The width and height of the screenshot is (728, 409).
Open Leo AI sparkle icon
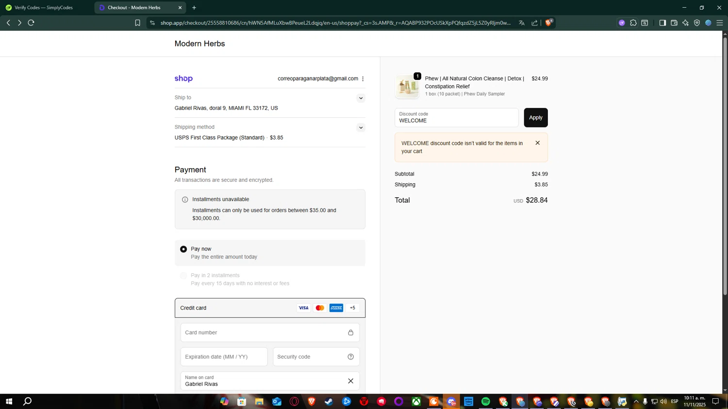(x=685, y=23)
